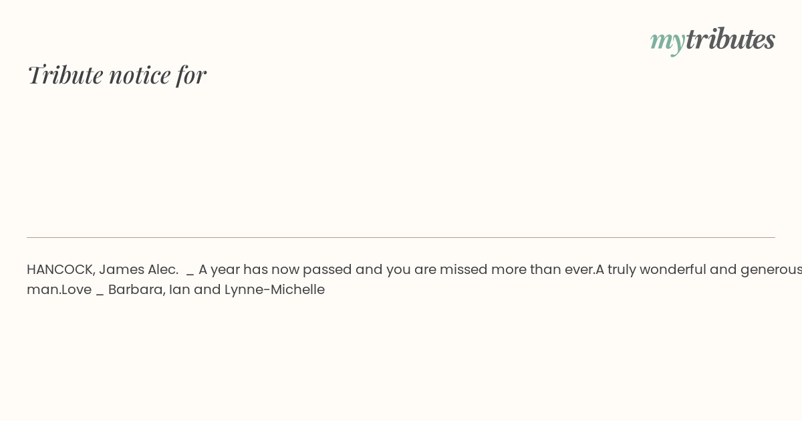Click the word "notice" in the heading

click(140, 75)
